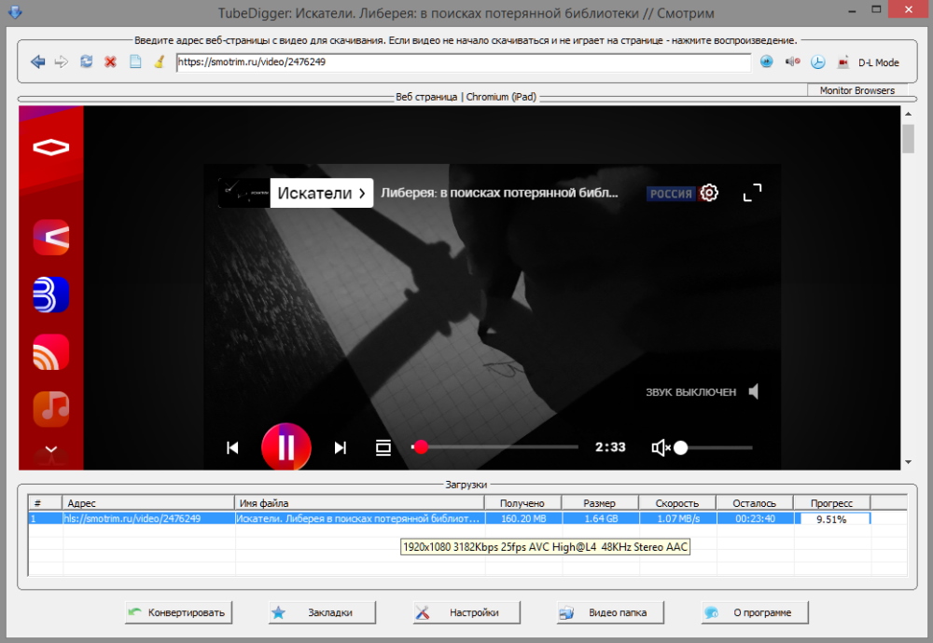Viewport: 933px width, 643px height.
Task: Open Настройки settings
Action: point(466,612)
